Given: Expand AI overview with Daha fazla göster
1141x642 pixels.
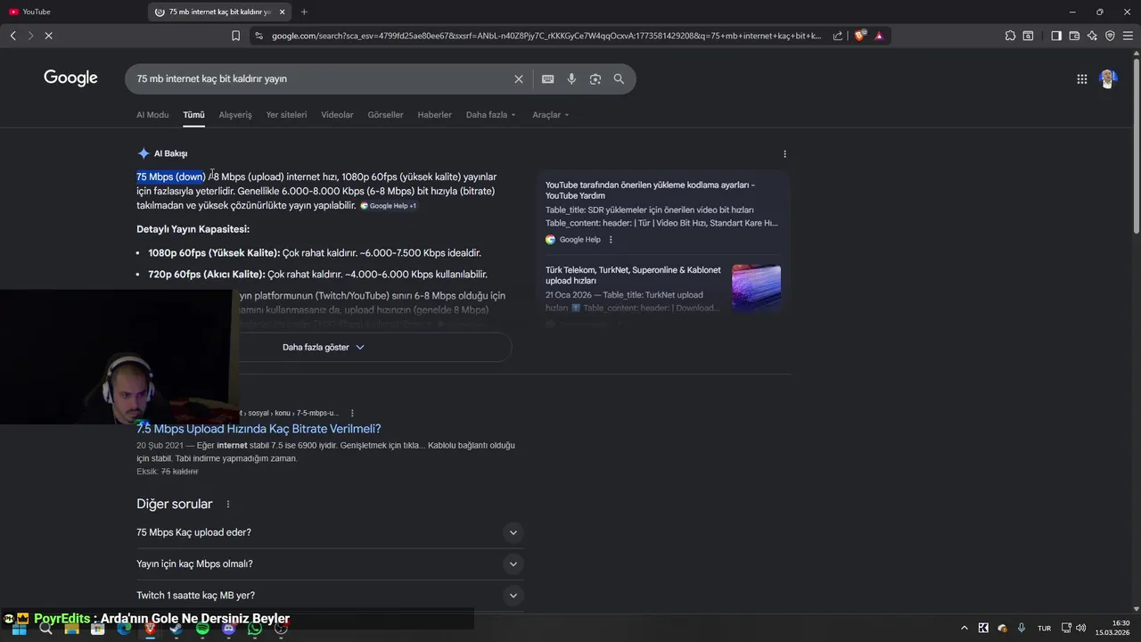Looking at the screenshot, I should point(324,347).
